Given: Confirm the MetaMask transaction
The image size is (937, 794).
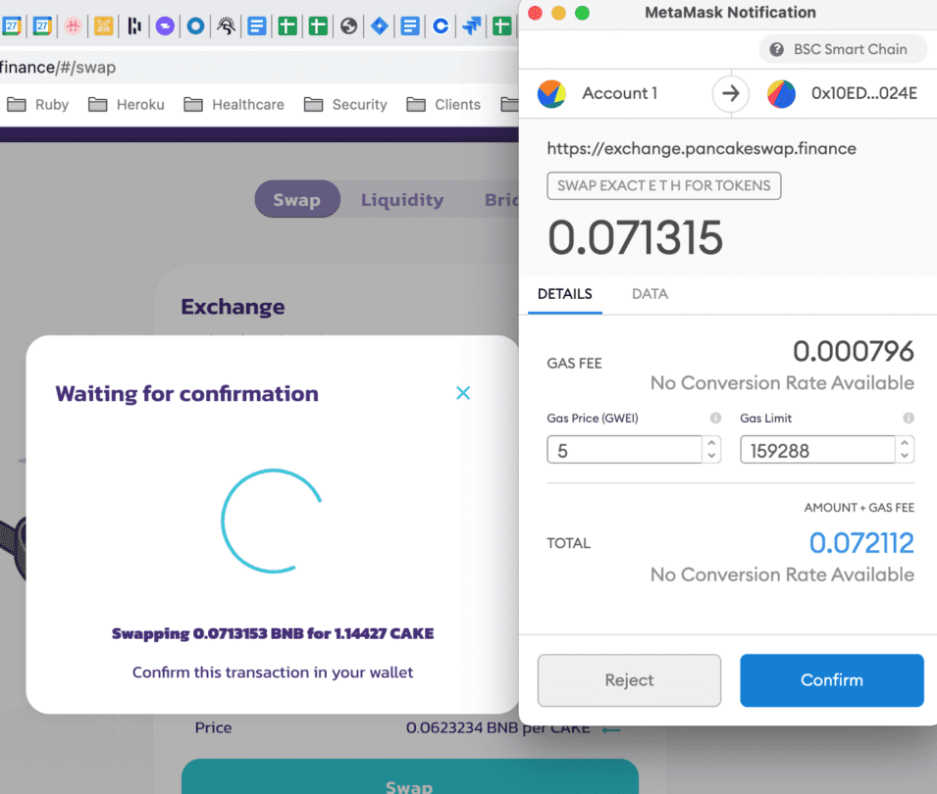Looking at the screenshot, I should pyautogui.click(x=831, y=680).
